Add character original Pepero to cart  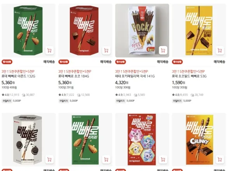coord(163,159)
